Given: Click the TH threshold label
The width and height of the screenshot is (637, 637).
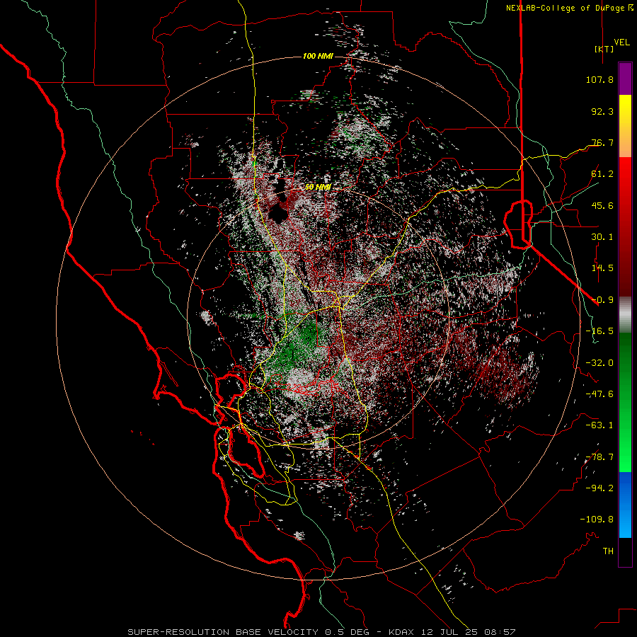Looking at the screenshot, I should [608, 551].
